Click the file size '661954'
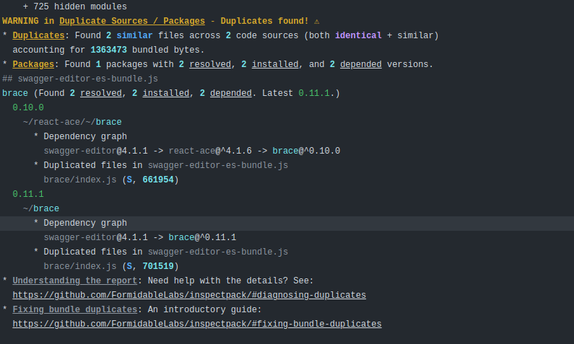 158,180
